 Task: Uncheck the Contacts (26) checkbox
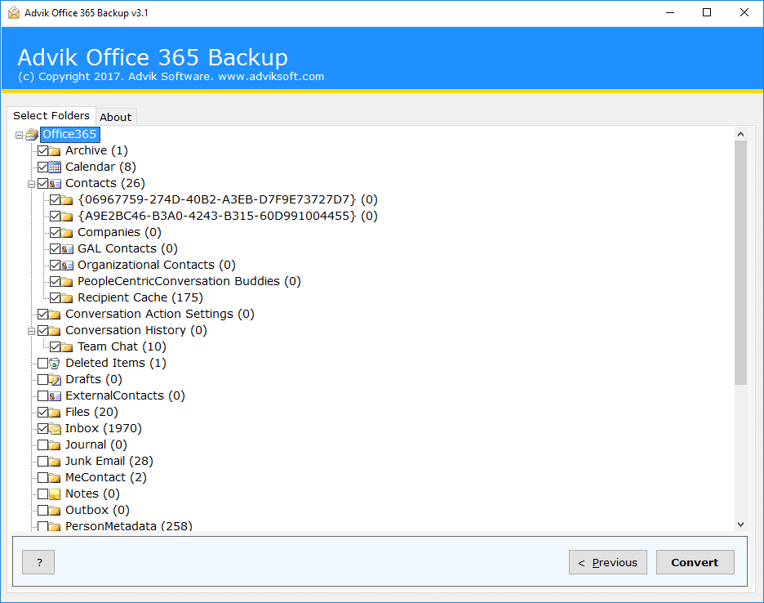pyautogui.click(x=43, y=184)
